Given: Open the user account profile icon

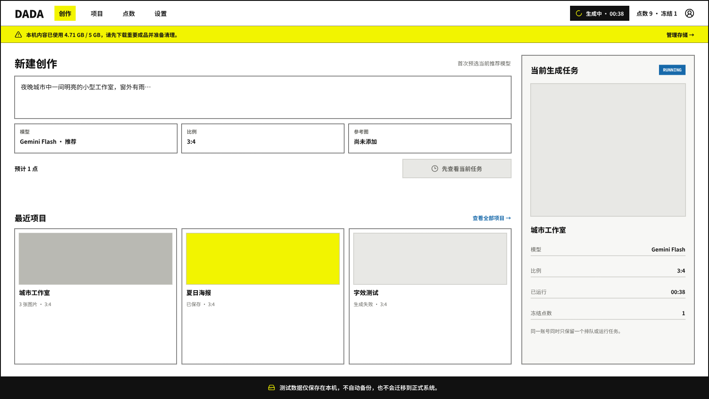Looking at the screenshot, I should [689, 13].
